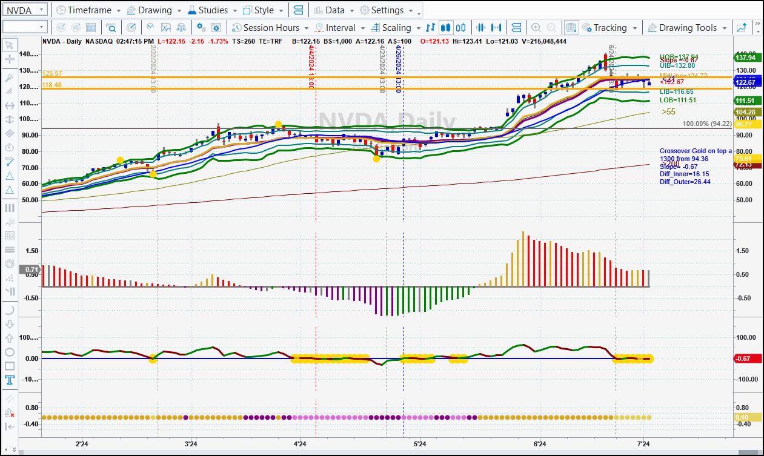Click the add chart icon after Drawing Tools
764x456 pixels.
click(741, 27)
